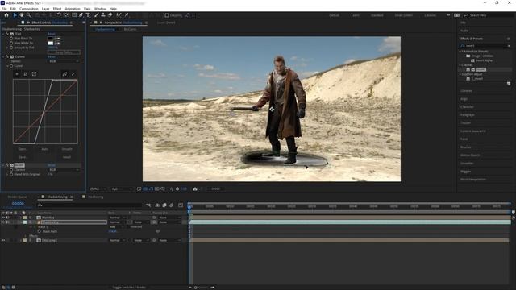
Task: Switch to the Render Queue tab
Action: [x=17, y=197]
